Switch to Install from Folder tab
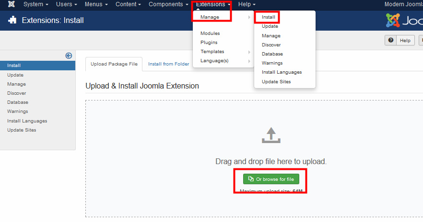Image resolution: width=423 pixels, height=222 pixels. (169, 64)
